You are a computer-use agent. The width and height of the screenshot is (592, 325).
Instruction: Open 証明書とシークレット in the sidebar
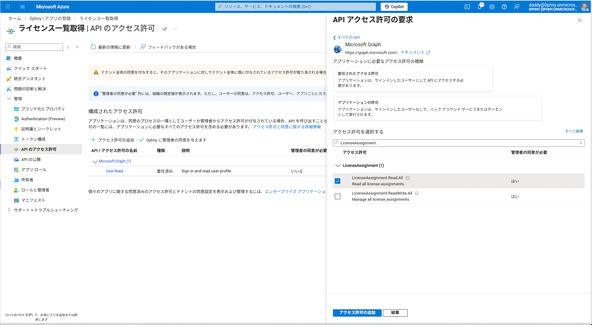click(41, 129)
